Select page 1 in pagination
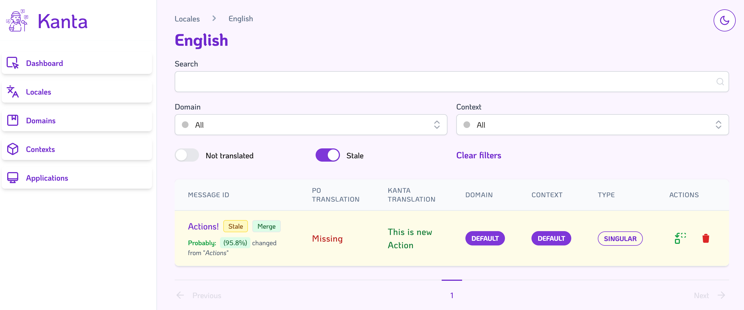Image resolution: width=744 pixels, height=310 pixels. coord(451,295)
